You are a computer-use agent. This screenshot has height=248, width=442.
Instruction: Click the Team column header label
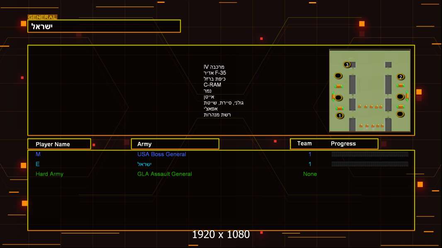click(304, 143)
